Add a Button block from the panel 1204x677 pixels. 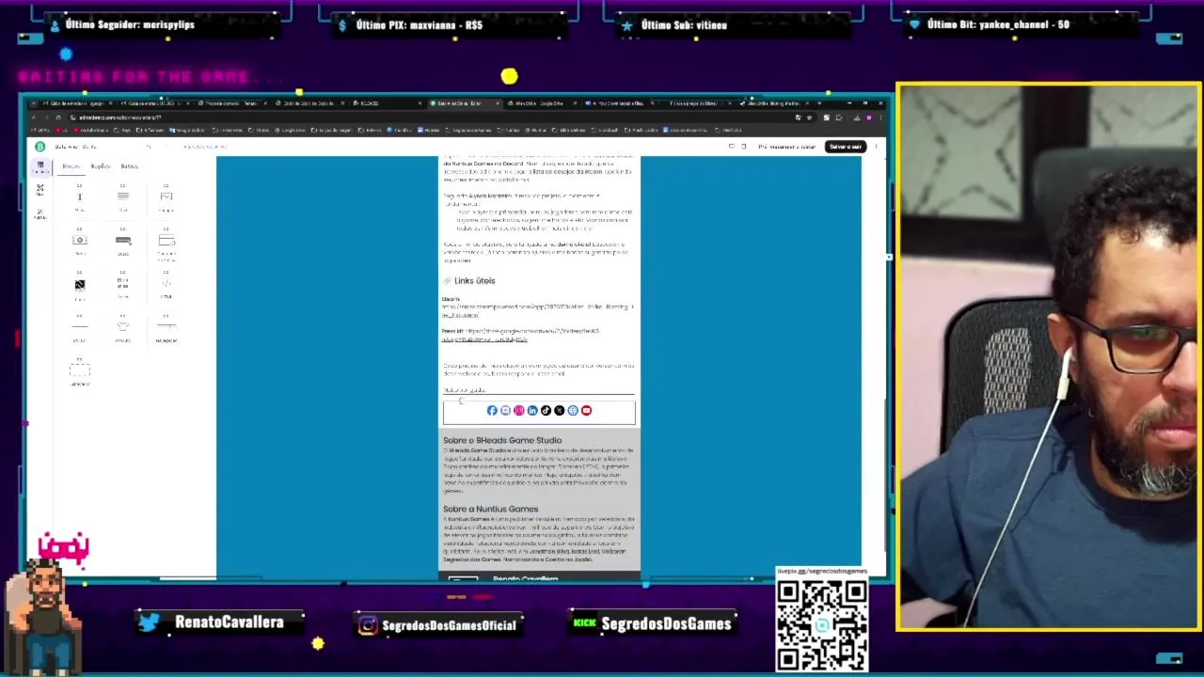[123, 243]
